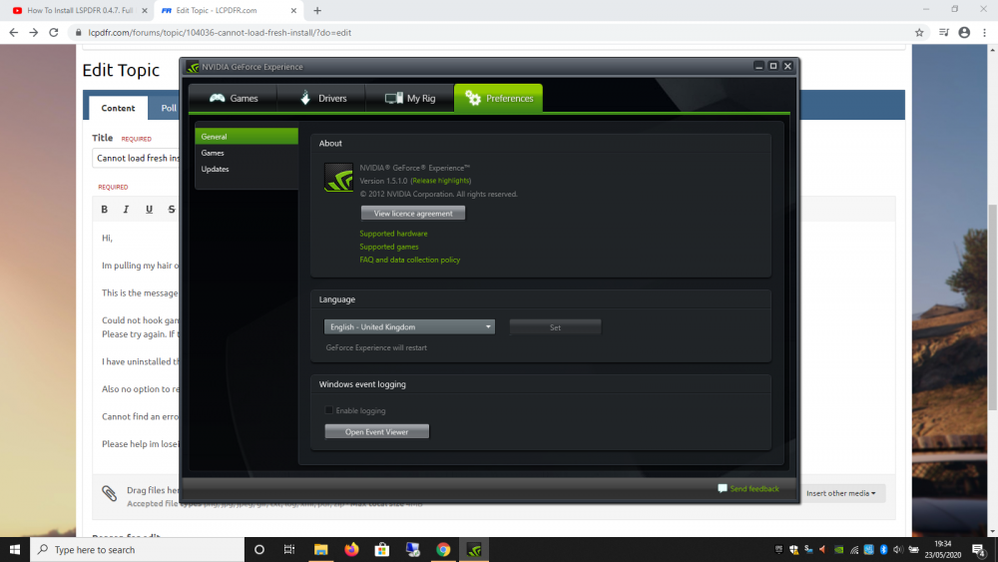Open the Wi-Fi network tray icon
The image size is (998, 562).
pos(854,549)
